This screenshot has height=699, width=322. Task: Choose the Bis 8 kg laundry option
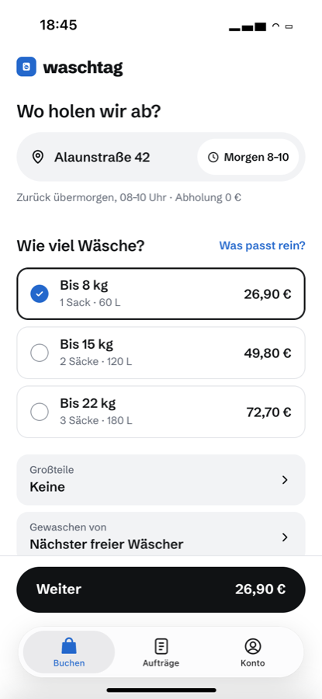161,294
